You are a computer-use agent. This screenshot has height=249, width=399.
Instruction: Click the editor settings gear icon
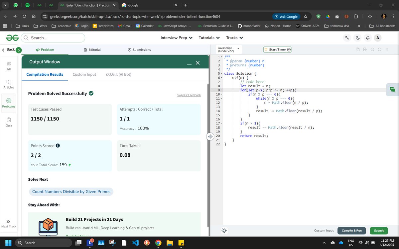tap(372, 49)
